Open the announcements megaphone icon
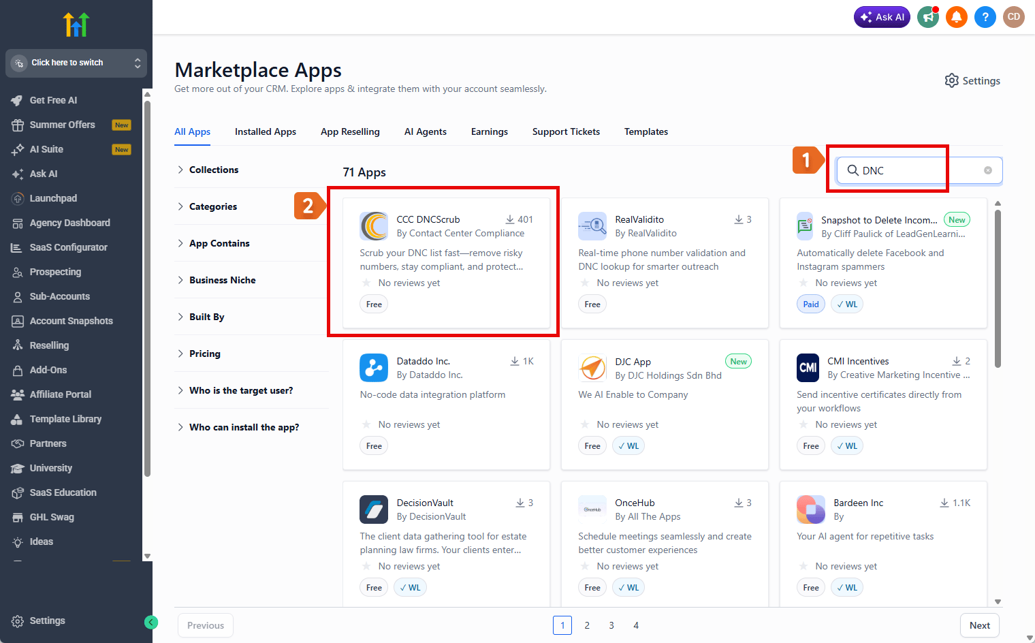Viewport: 1035px width, 643px height. click(927, 17)
